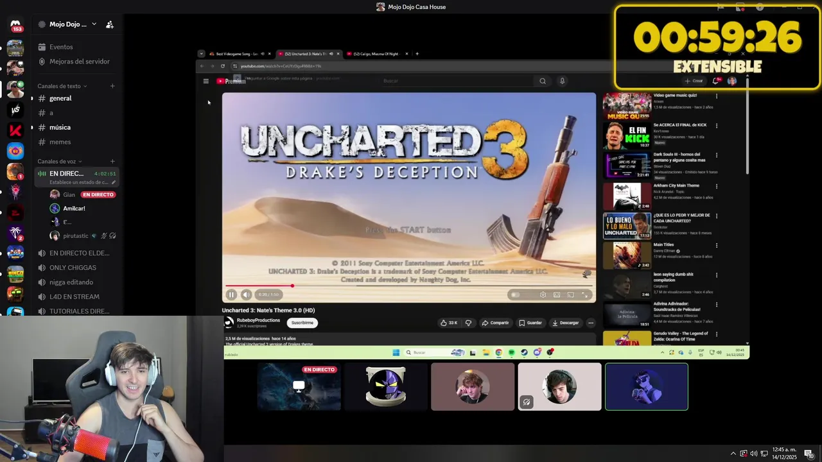Open YouTube hamburger guide menu
This screenshot has width=822, height=462.
pyautogui.click(x=205, y=81)
